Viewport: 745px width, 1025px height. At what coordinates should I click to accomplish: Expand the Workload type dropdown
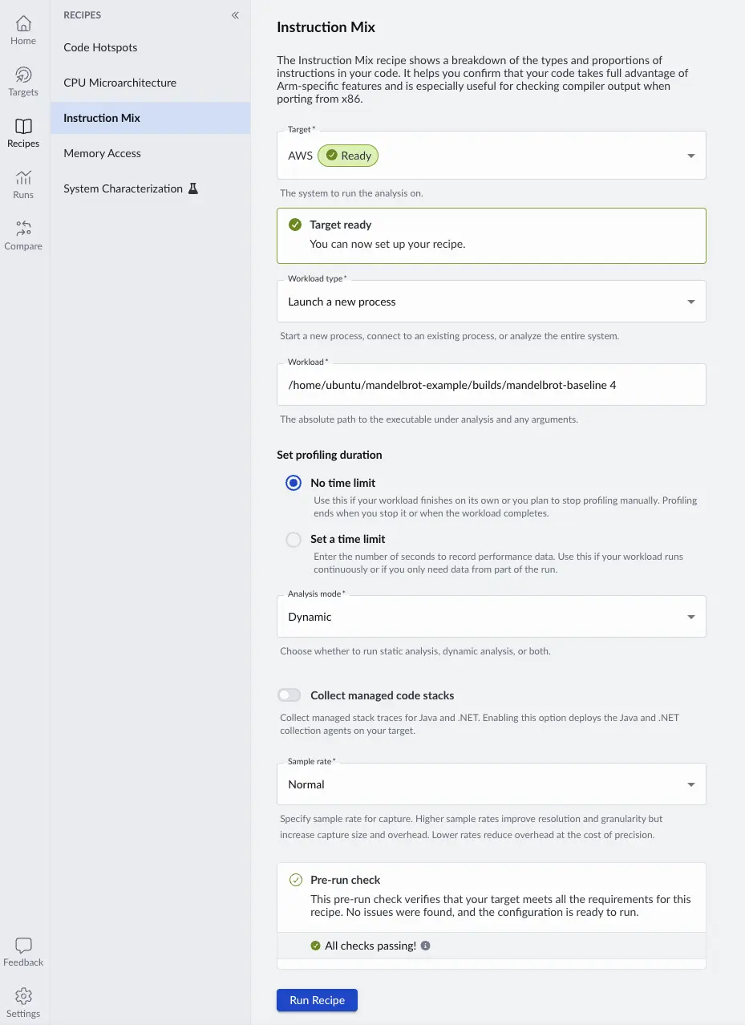coord(690,302)
